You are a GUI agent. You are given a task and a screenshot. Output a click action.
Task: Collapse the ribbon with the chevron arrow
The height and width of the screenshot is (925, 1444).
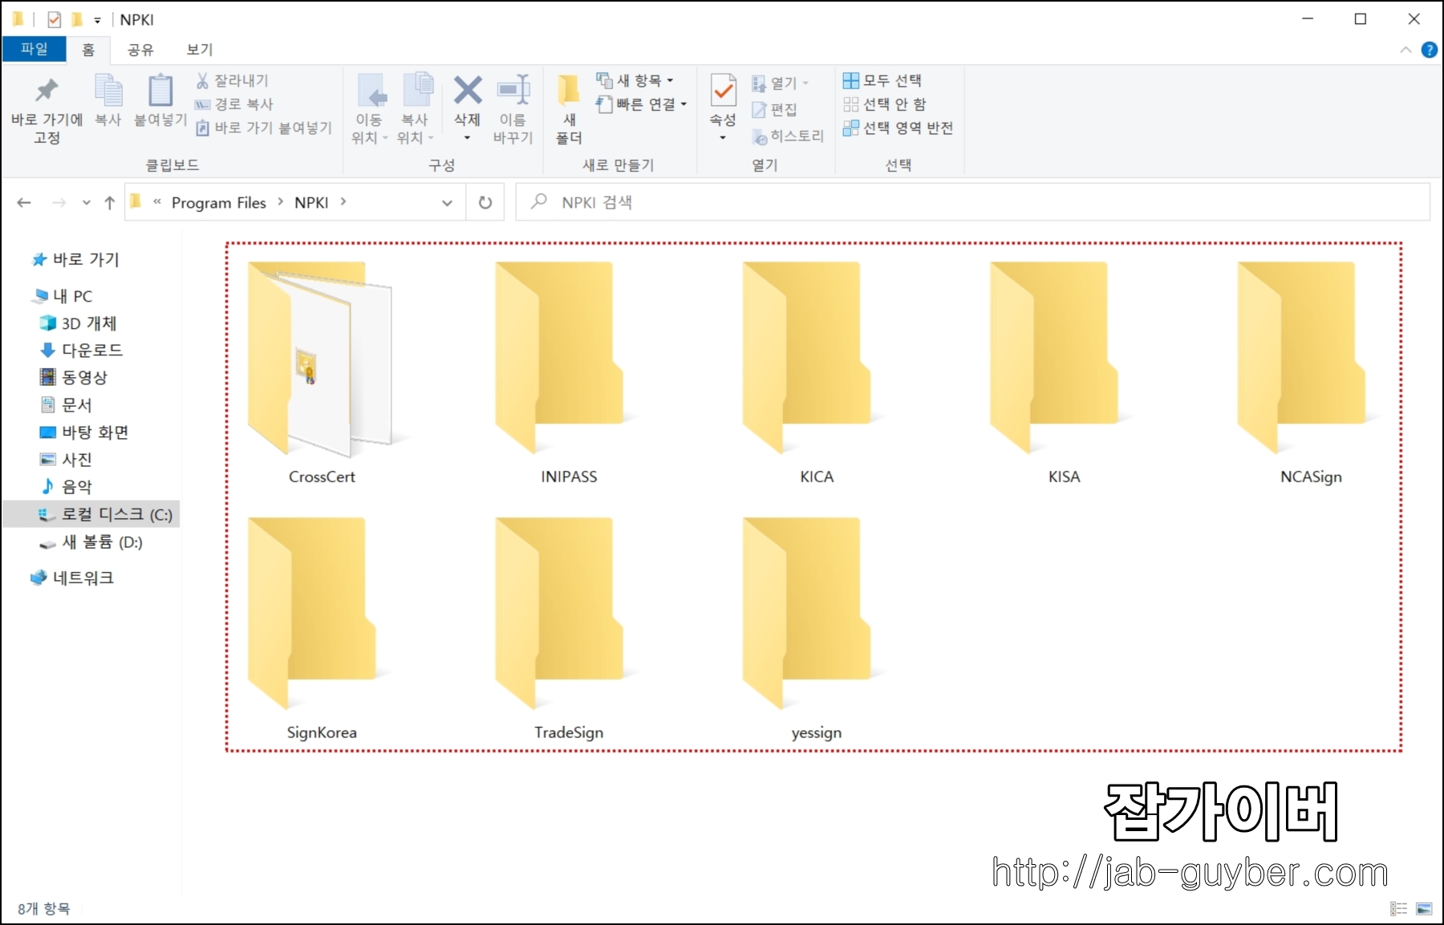tap(1406, 50)
